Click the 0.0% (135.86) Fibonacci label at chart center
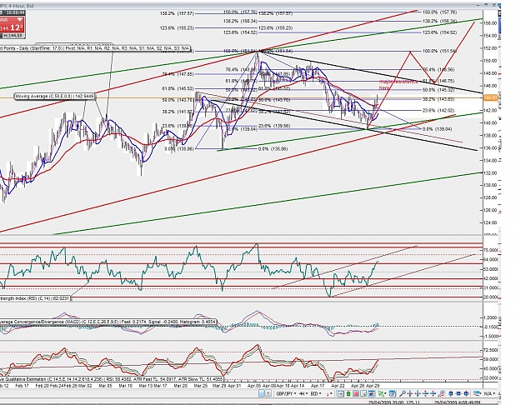The height and width of the screenshot is (405, 521). click(x=273, y=149)
